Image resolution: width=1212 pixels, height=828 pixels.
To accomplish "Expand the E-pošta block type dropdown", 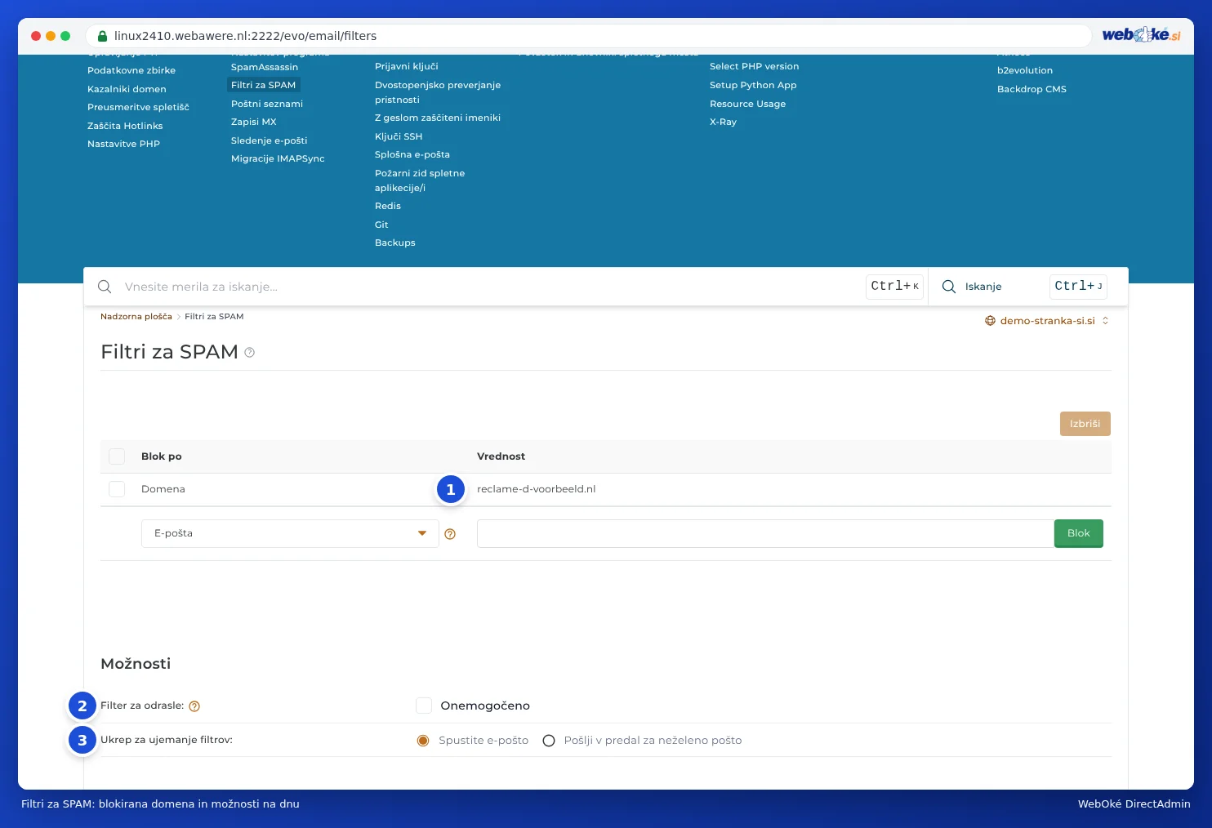I will click(x=290, y=533).
